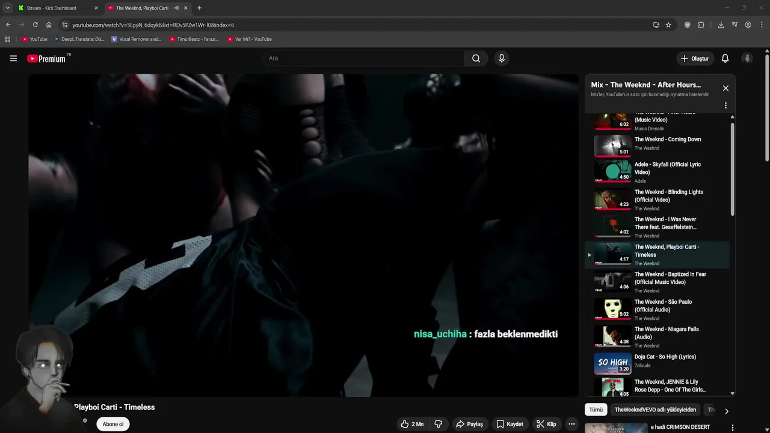Open more actions ellipsis under video
Screen dimensions: 770x433
tap(571, 424)
